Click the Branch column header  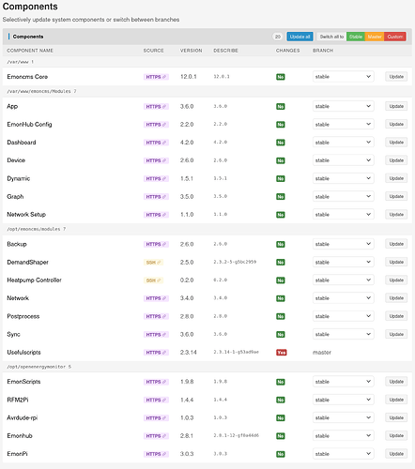tap(323, 51)
